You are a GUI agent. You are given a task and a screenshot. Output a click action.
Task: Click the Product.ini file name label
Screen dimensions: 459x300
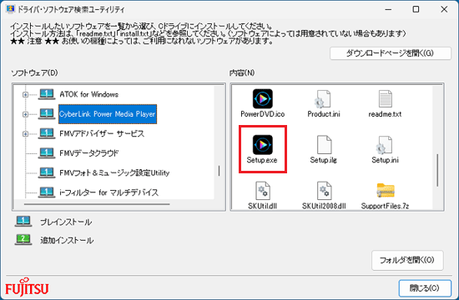[x=324, y=114]
